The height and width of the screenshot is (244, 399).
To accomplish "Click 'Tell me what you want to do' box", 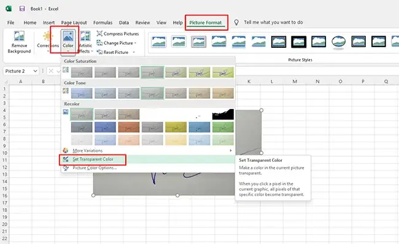I will 273,22.
